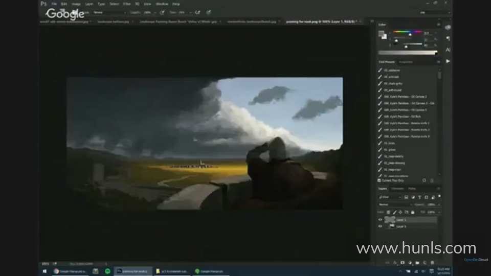Toggle airbrush build-up icon in options bar
This screenshot has height=276, width=491.
click(197, 12)
